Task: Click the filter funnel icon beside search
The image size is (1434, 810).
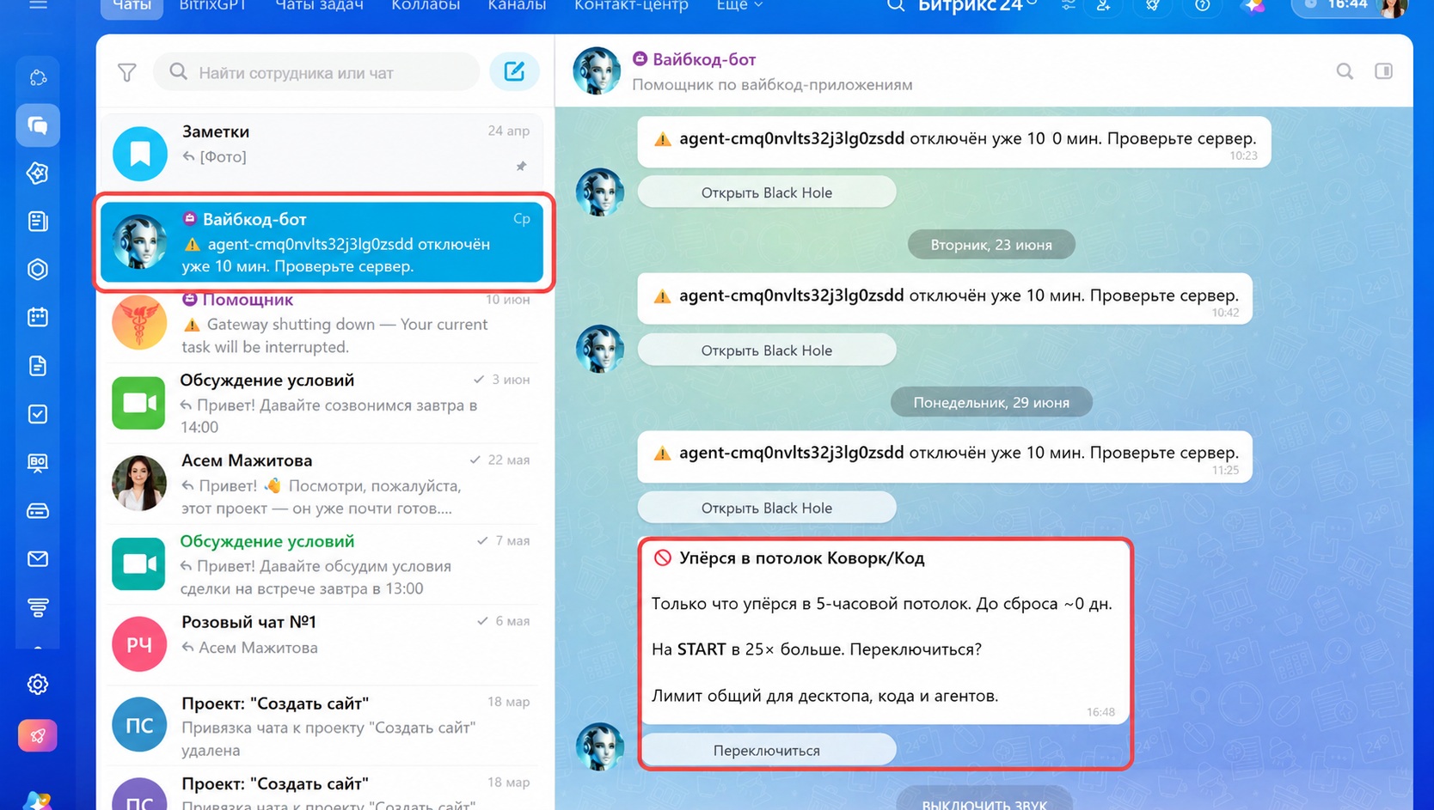Action: coord(127,73)
